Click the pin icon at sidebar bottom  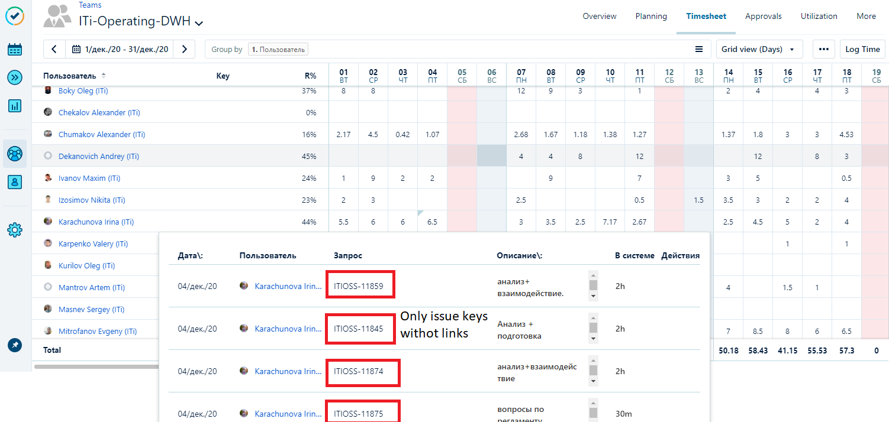coord(15,345)
